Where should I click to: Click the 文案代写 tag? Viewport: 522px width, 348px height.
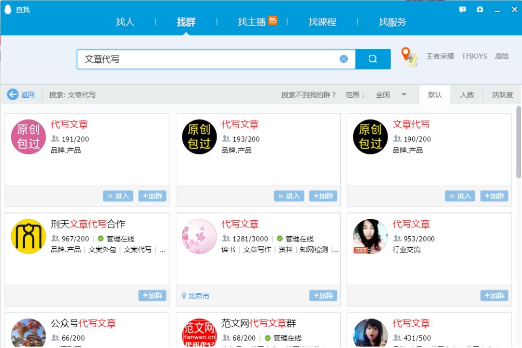(x=137, y=250)
